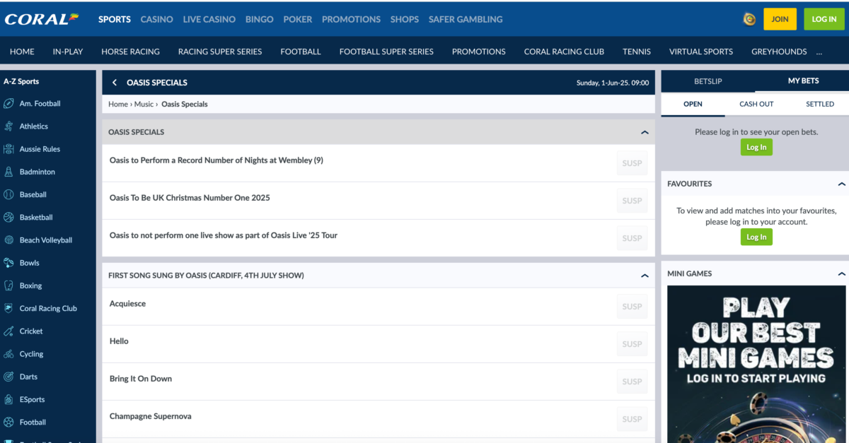This screenshot has width=849, height=443.
Task: Open Promotions in the navigation bar
Action: (x=479, y=52)
